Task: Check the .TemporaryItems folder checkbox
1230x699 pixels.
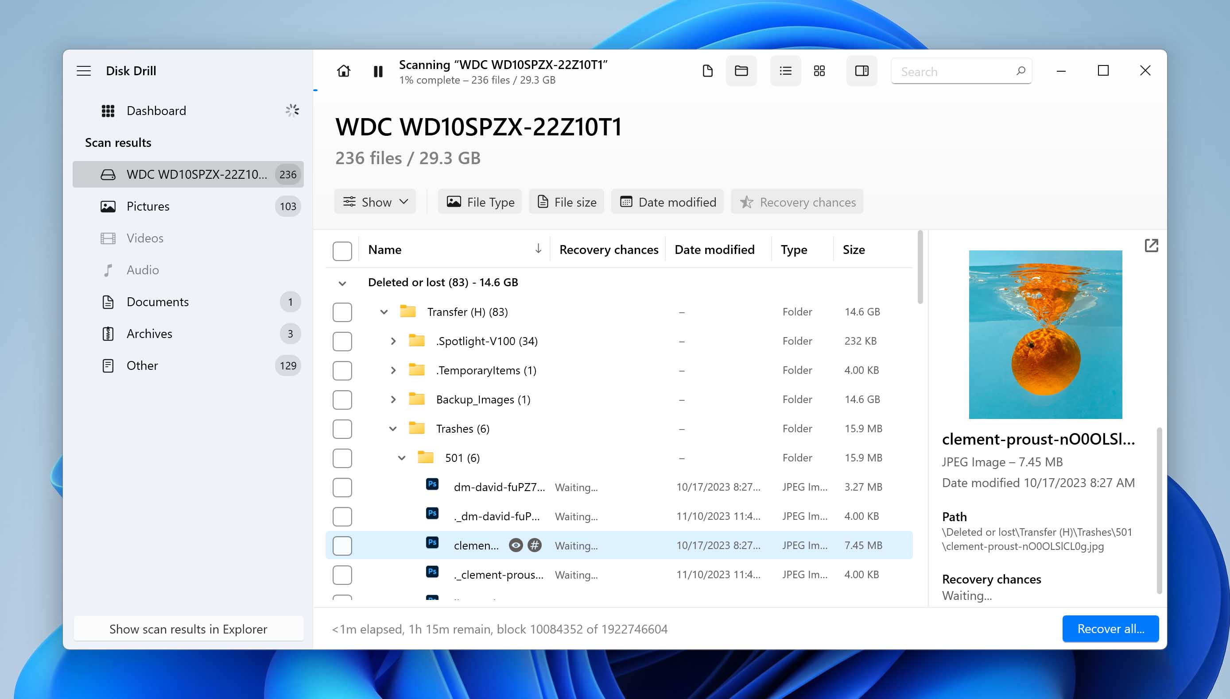Action: click(342, 371)
